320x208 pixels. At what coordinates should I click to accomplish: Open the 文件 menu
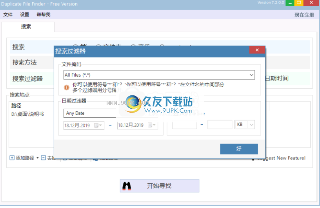coord(8,14)
